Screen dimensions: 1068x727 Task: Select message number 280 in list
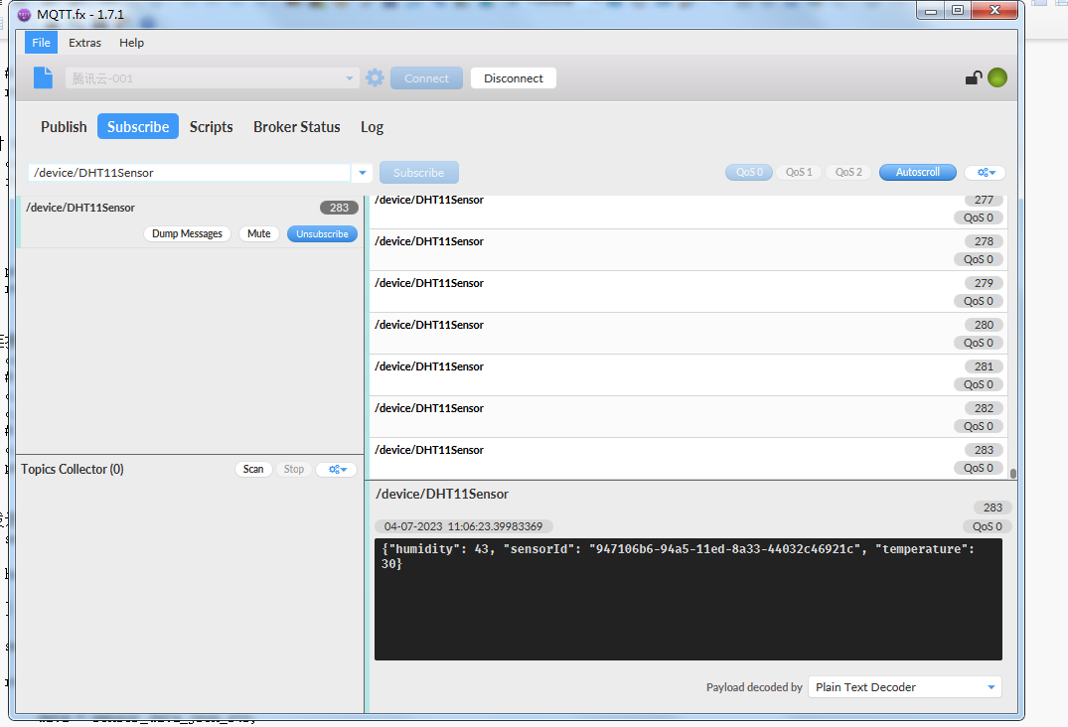click(x=688, y=334)
